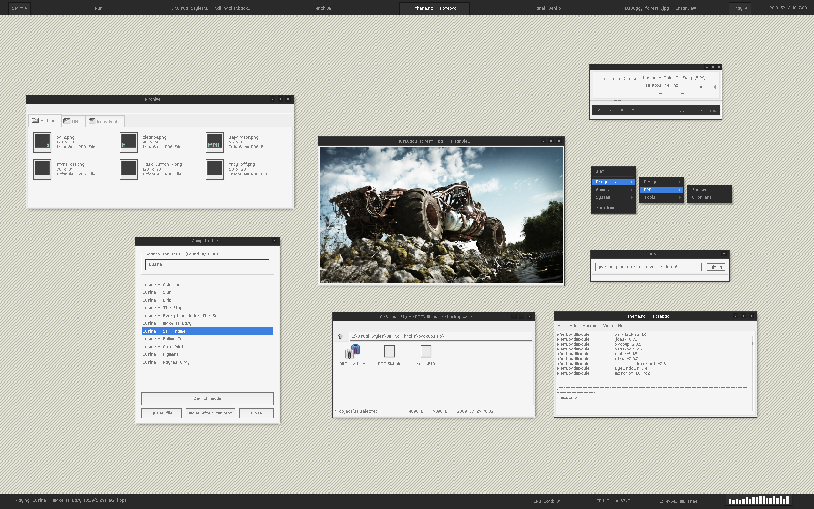Screen dimensions: 814x509
Task: Open the path dropdown in the backups.zip window
Action: 529,336
